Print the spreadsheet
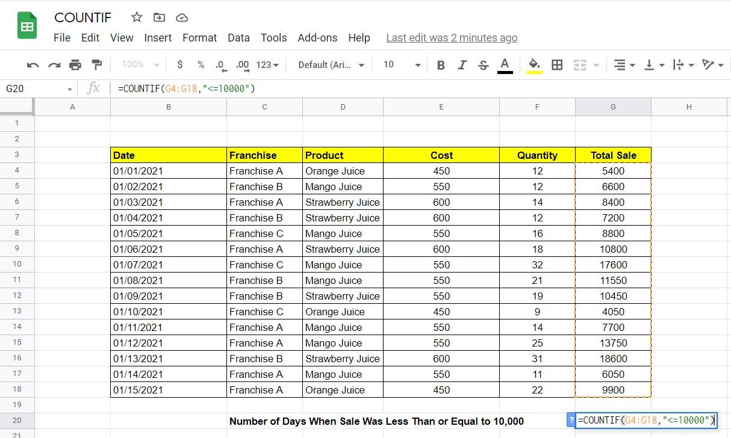Screen dimensions: 731x438 pyautogui.click(x=75, y=65)
